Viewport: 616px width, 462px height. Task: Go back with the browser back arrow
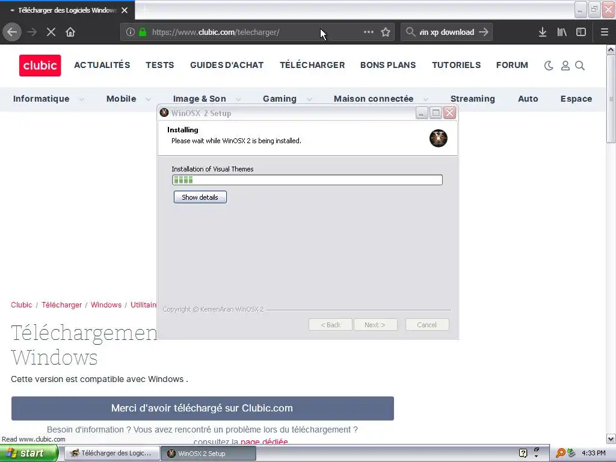(12, 32)
